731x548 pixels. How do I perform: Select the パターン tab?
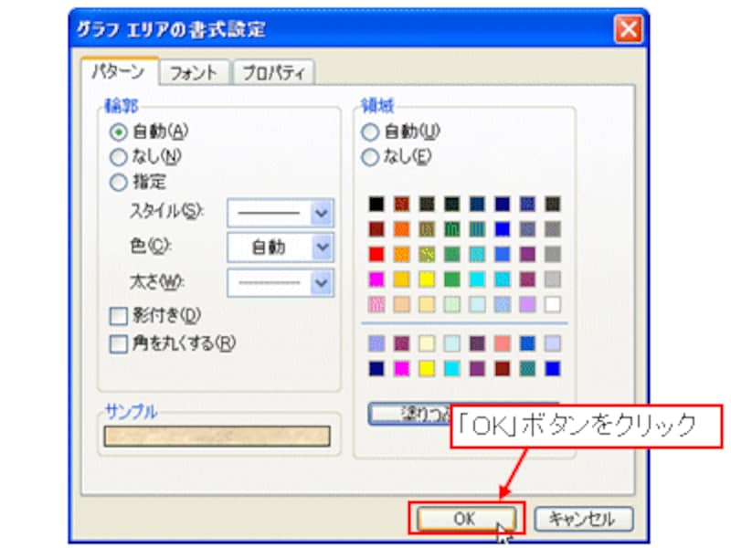119,71
